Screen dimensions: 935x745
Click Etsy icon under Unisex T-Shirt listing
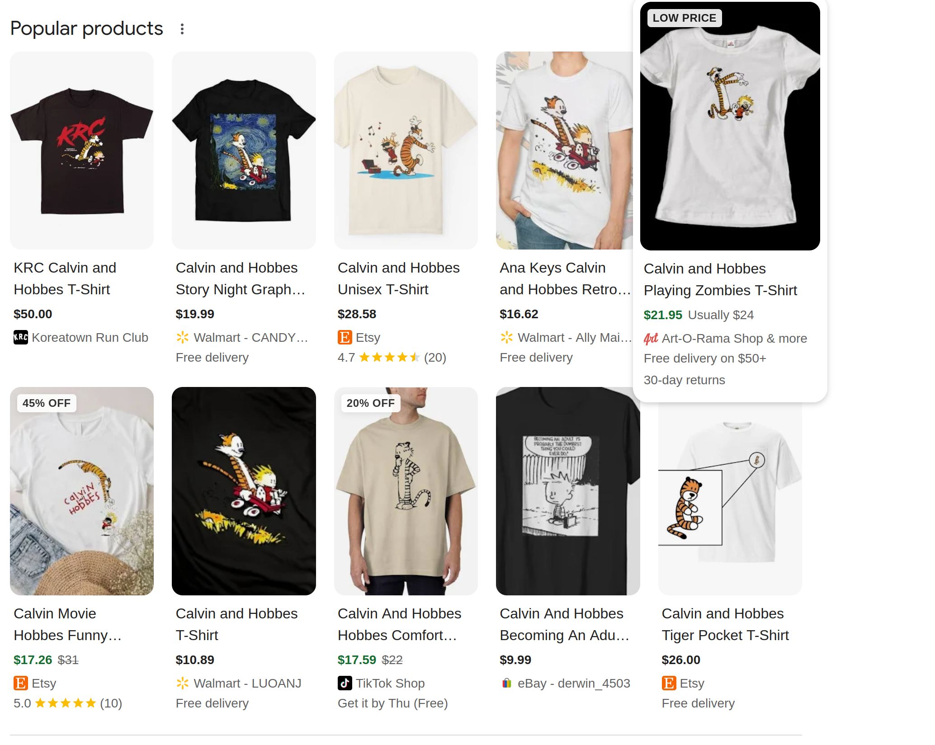(x=345, y=337)
